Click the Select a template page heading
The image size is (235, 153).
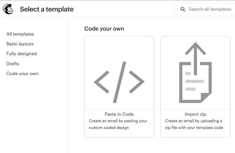(x=47, y=9)
